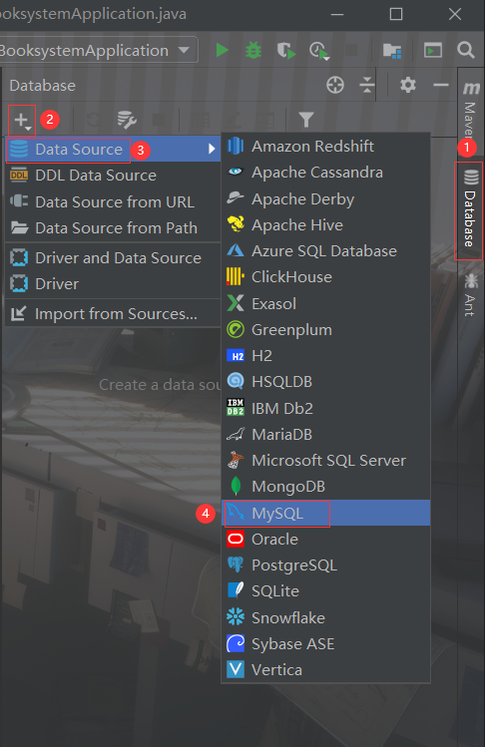This screenshot has height=747, width=485.
Task: Open Database panel settings gear
Action: tap(408, 86)
